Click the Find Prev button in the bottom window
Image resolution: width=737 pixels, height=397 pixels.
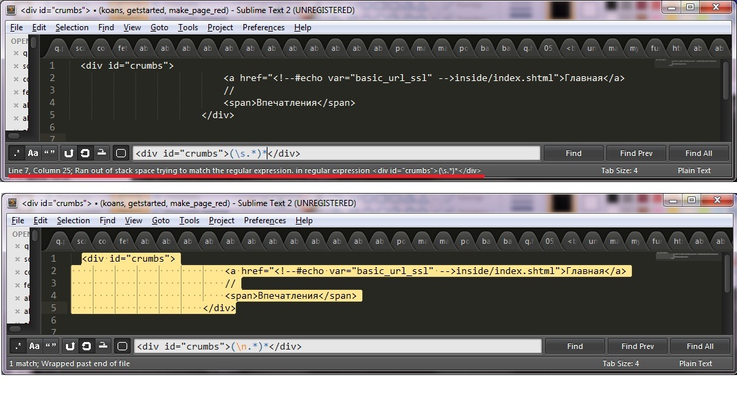tap(637, 346)
